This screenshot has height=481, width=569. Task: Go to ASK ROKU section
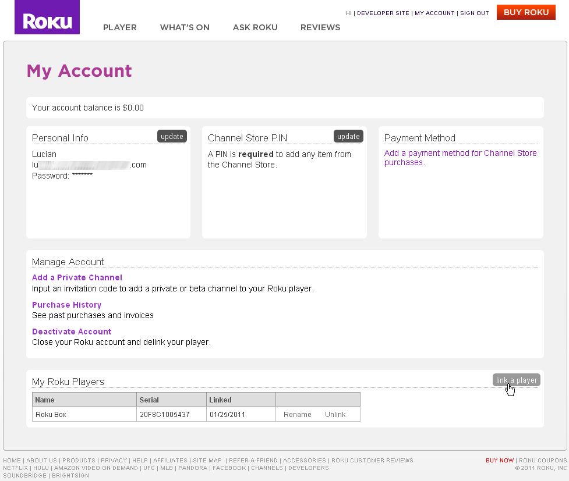tap(255, 27)
